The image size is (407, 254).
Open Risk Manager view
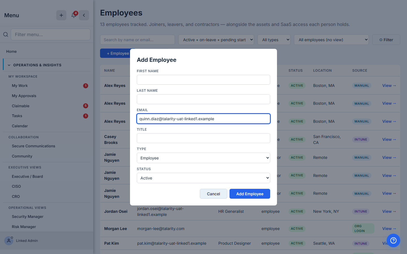pos(24,227)
